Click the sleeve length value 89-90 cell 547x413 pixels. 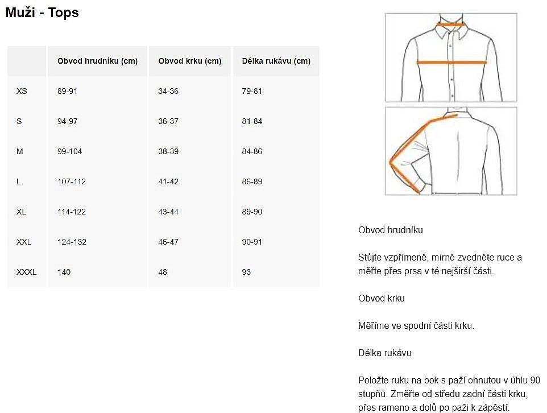[x=252, y=212]
